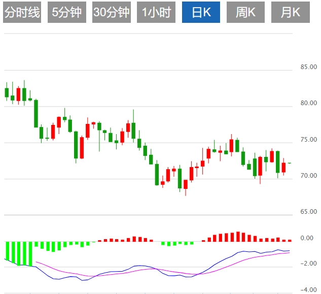Click the long green candle falling from 81
Viewport: 321px width, 294px height.
click(36, 113)
